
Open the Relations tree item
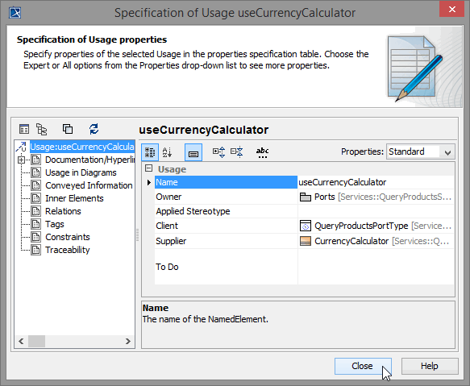[x=63, y=211]
